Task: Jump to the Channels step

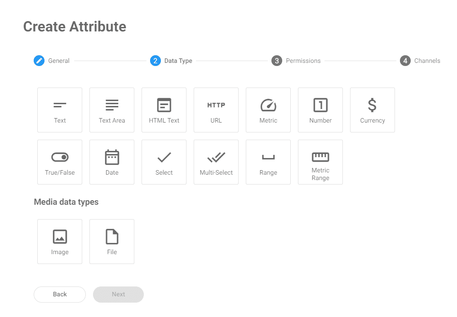Action: click(x=420, y=61)
